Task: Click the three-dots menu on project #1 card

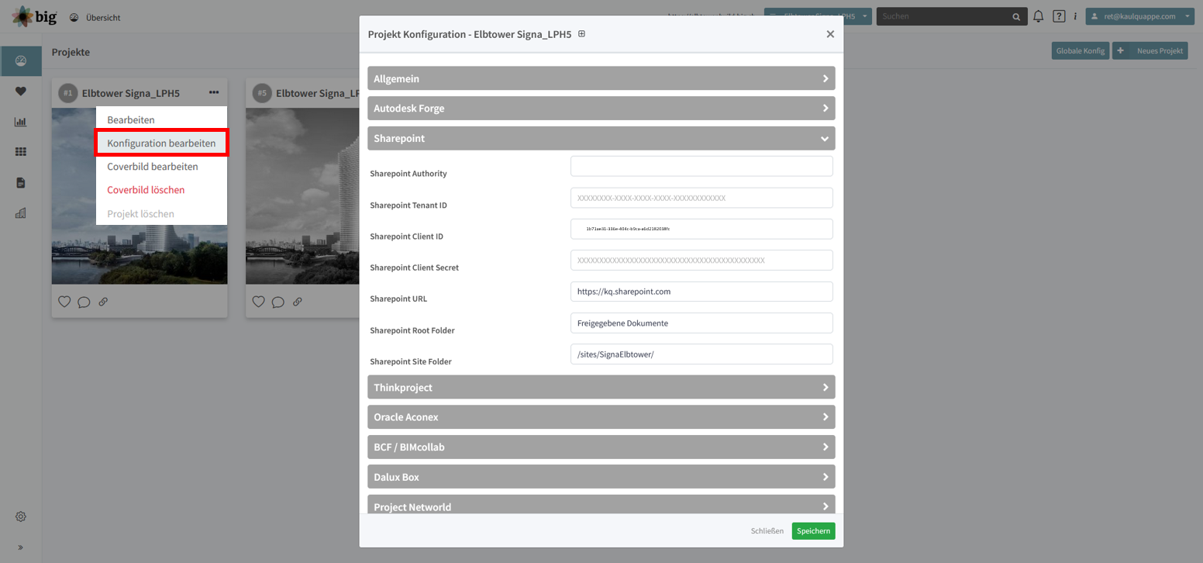Action: 214,93
